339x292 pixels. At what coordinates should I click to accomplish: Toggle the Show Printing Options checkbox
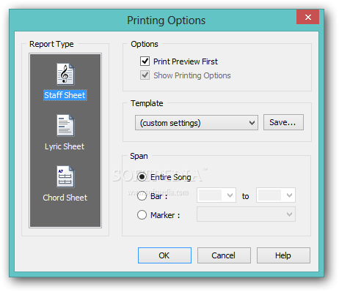point(145,75)
